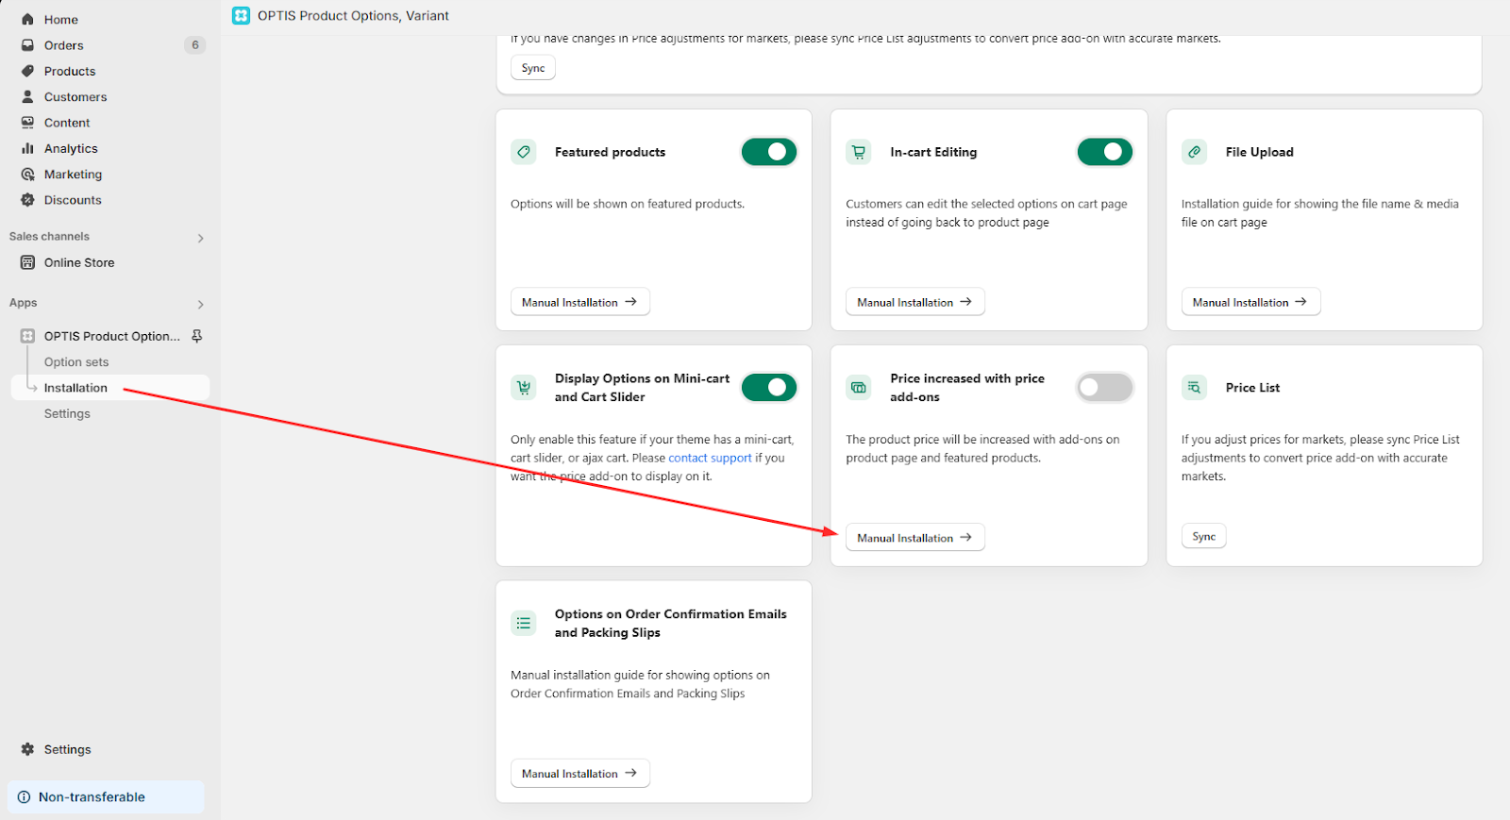Click Manual Installation under Price increased add-ons
Viewport: 1510px width, 820px height.
point(915,538)
